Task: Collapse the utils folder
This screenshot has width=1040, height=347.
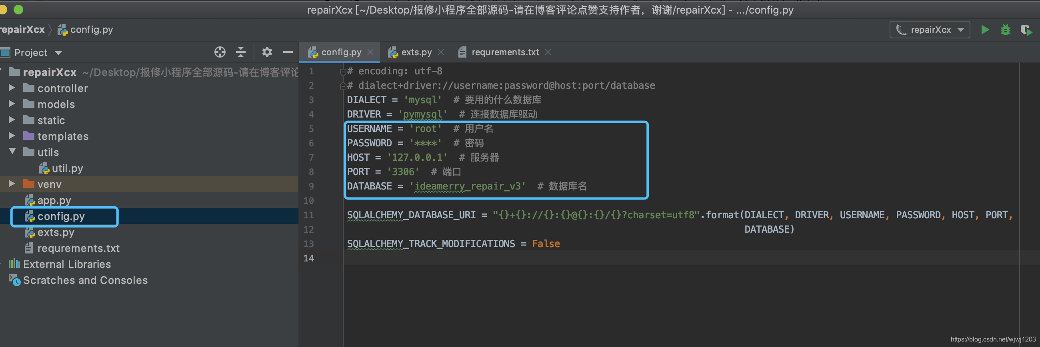Action: pos(12,152)
